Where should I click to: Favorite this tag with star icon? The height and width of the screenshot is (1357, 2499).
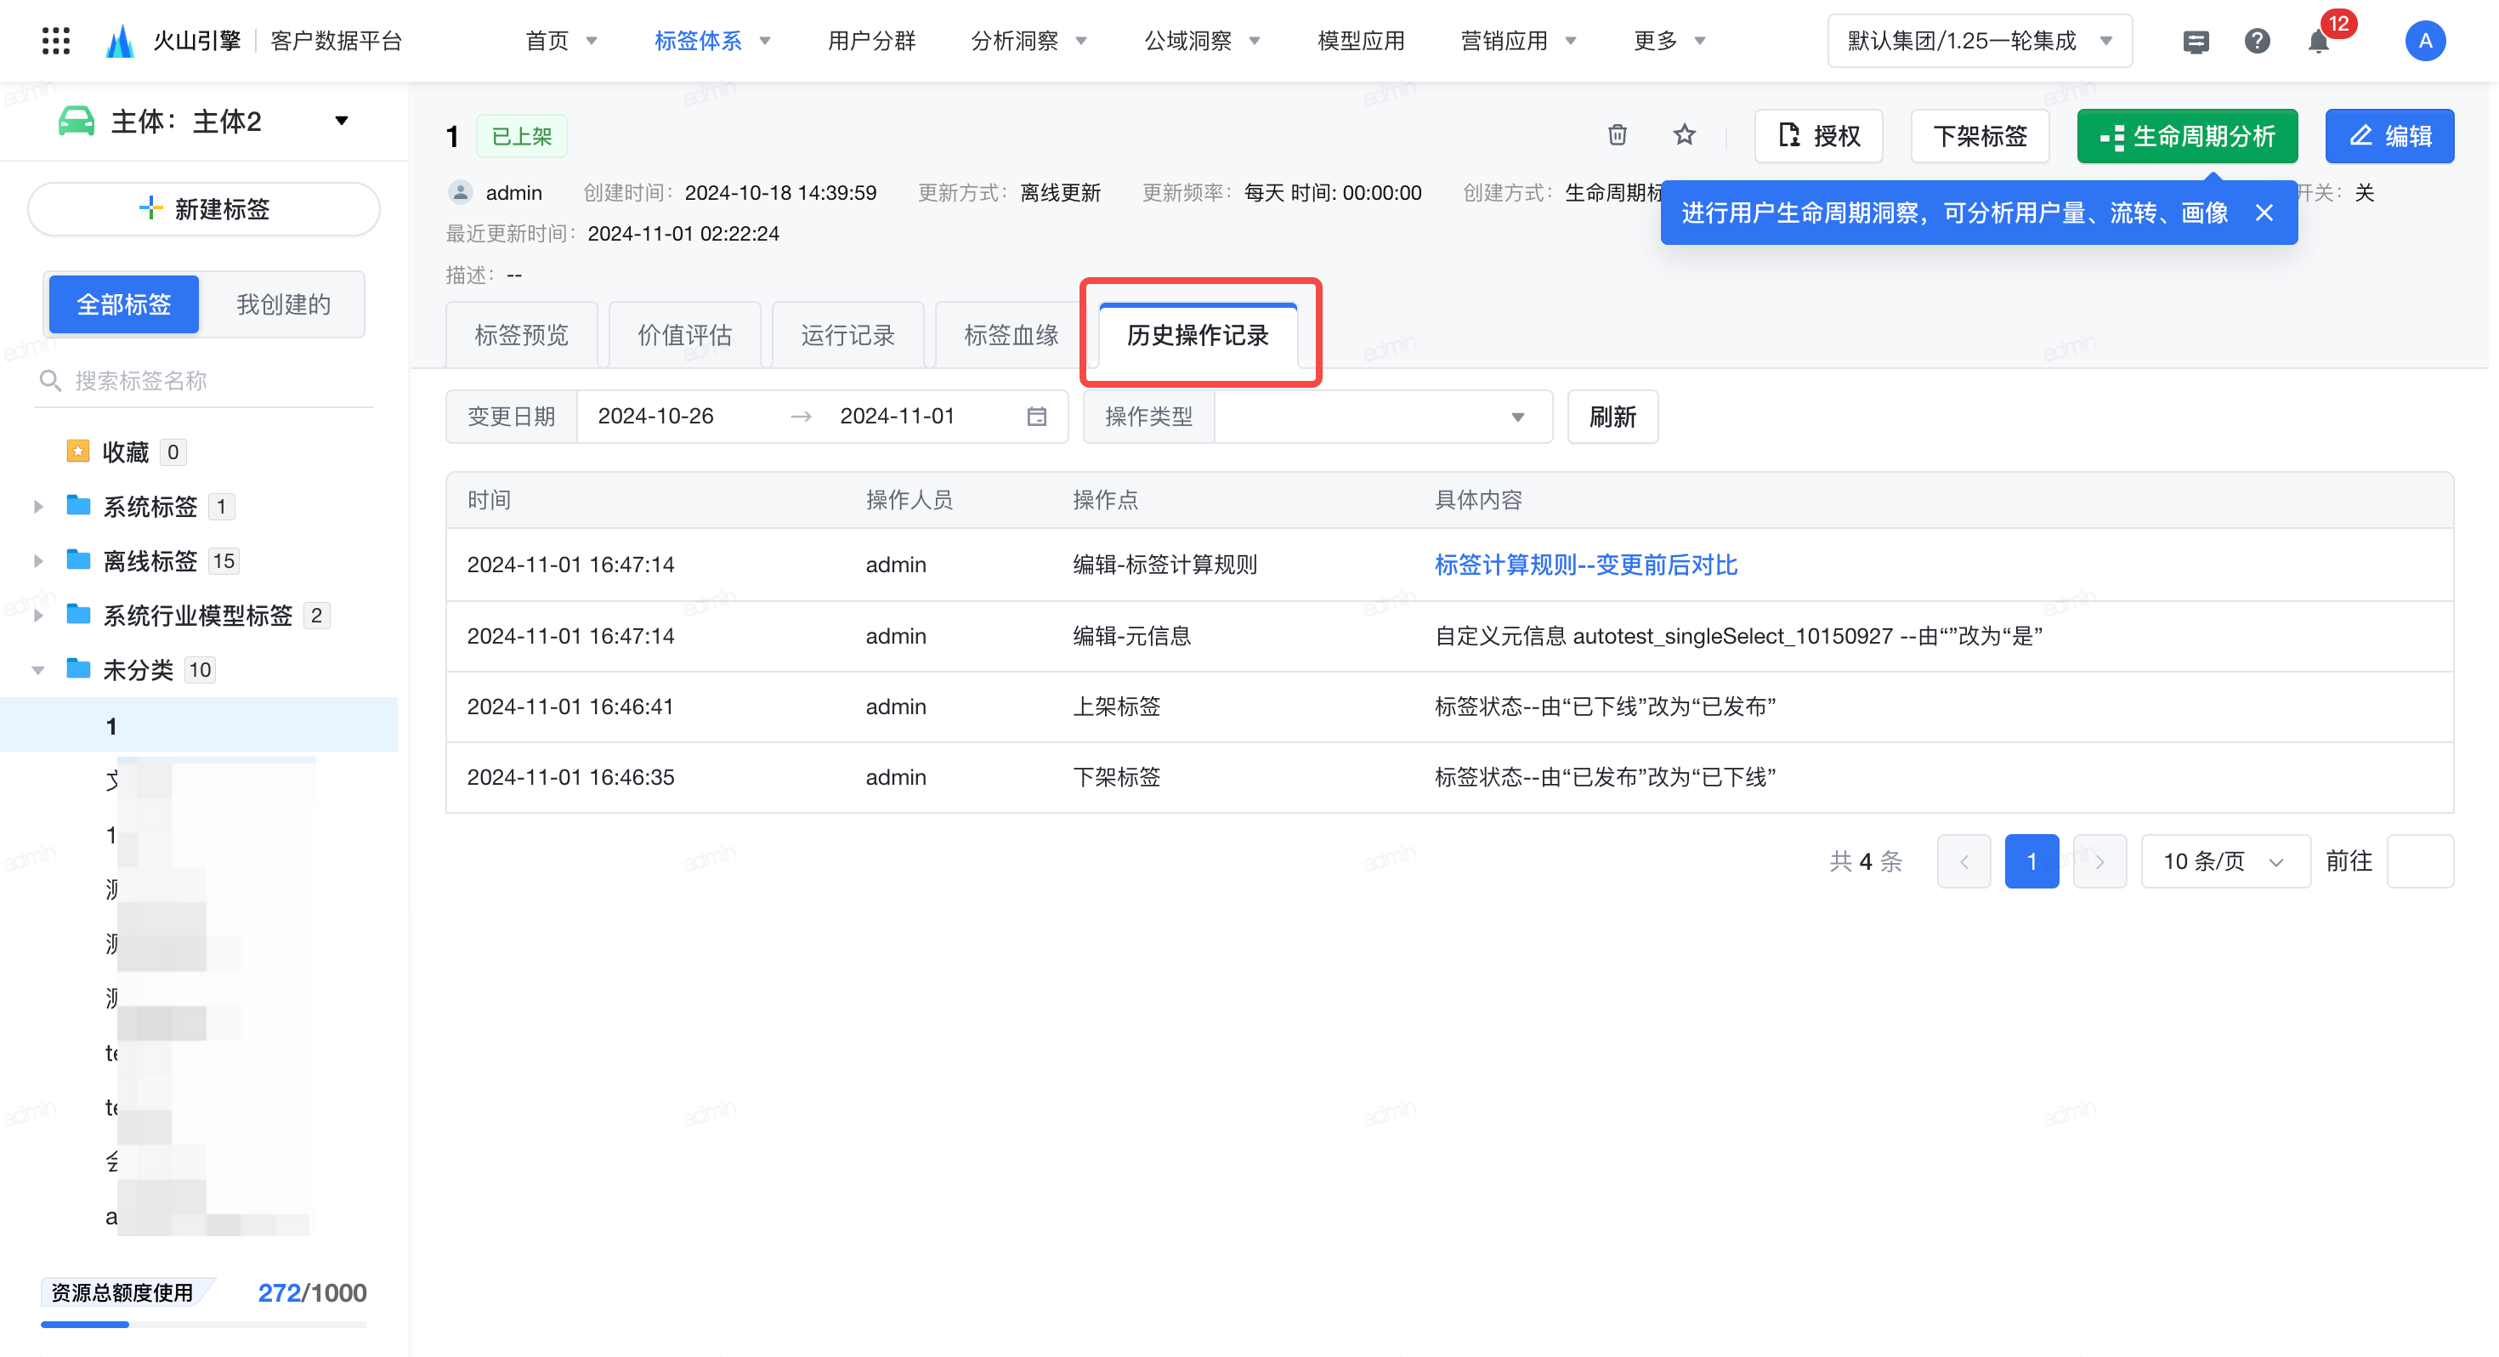1684,135
